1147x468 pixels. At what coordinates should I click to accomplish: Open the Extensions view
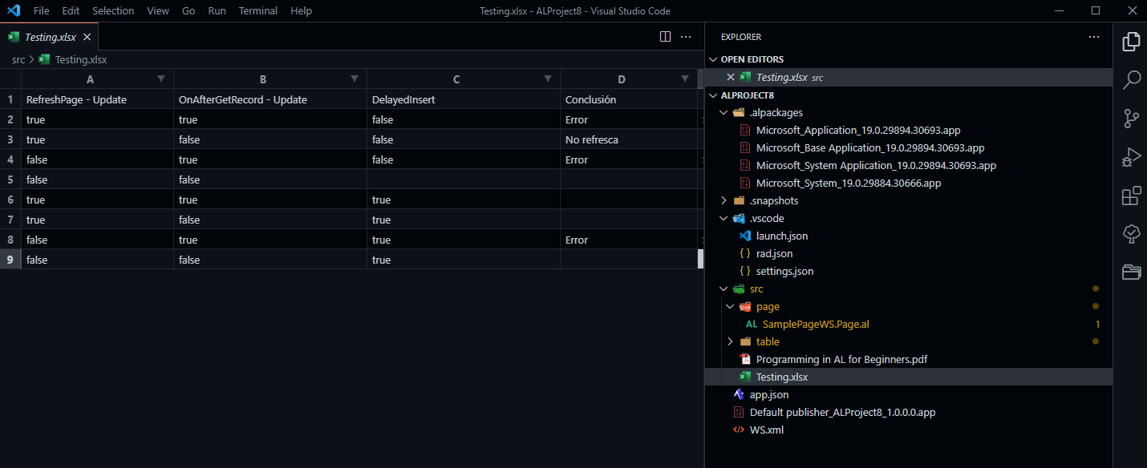click(1131, 195)
